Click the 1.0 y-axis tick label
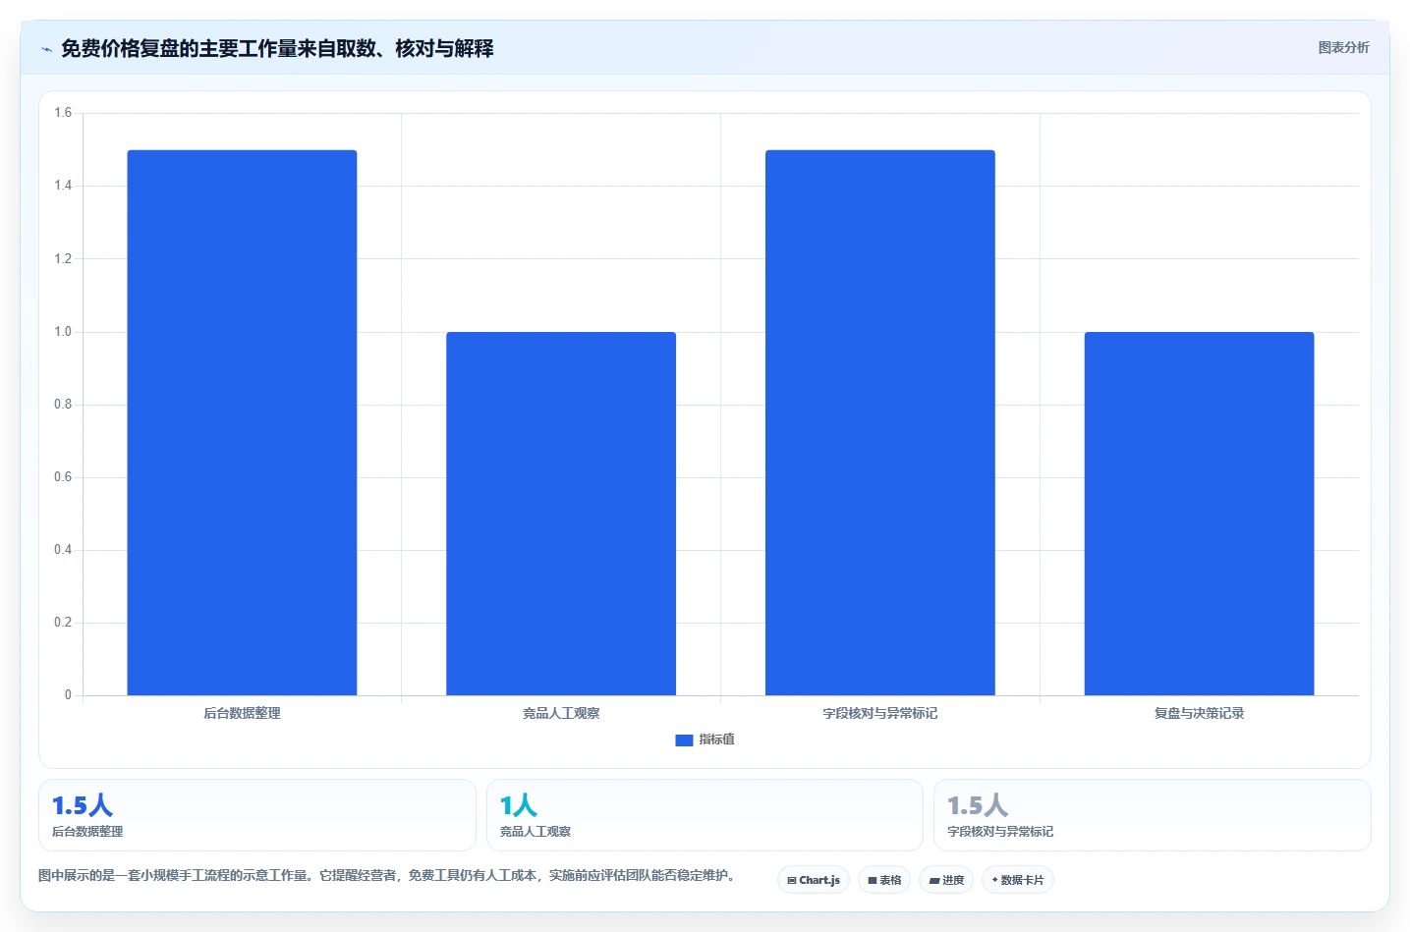This screenshot has height=932, width=1410. tap(63, 332)
